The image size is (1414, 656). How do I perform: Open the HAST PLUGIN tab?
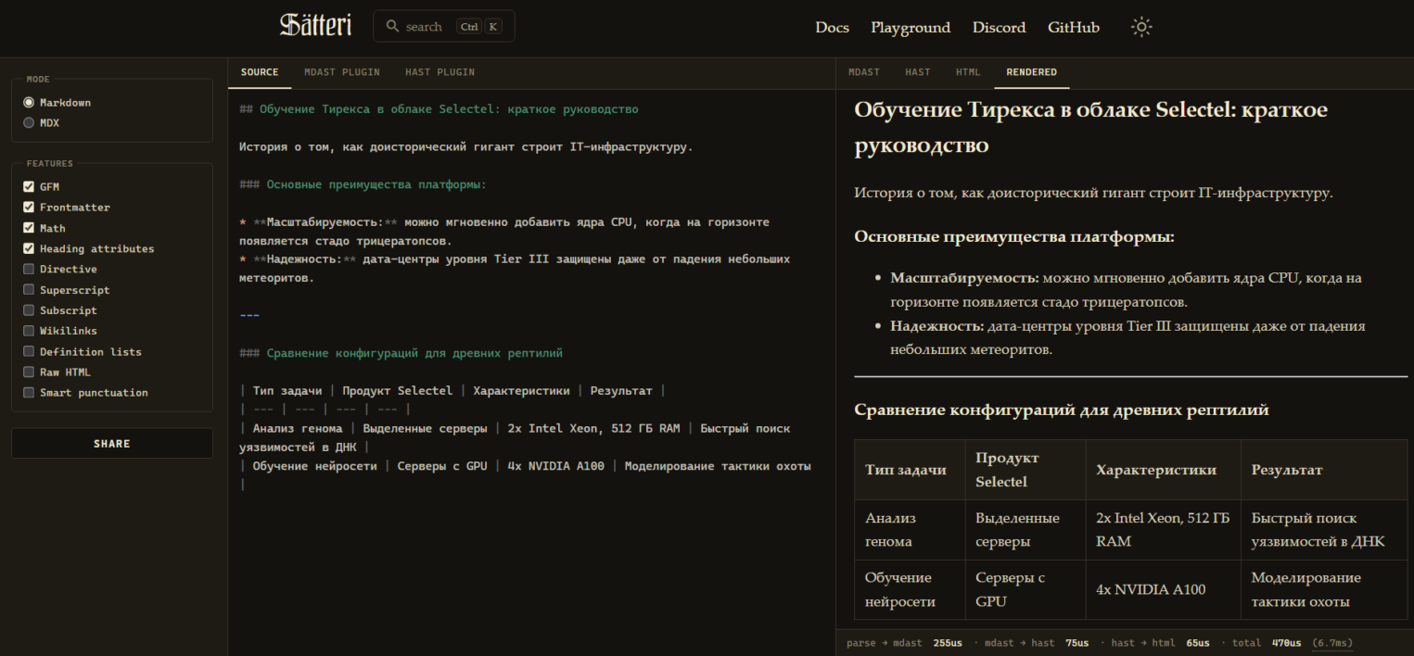click(x=439, y=72)
